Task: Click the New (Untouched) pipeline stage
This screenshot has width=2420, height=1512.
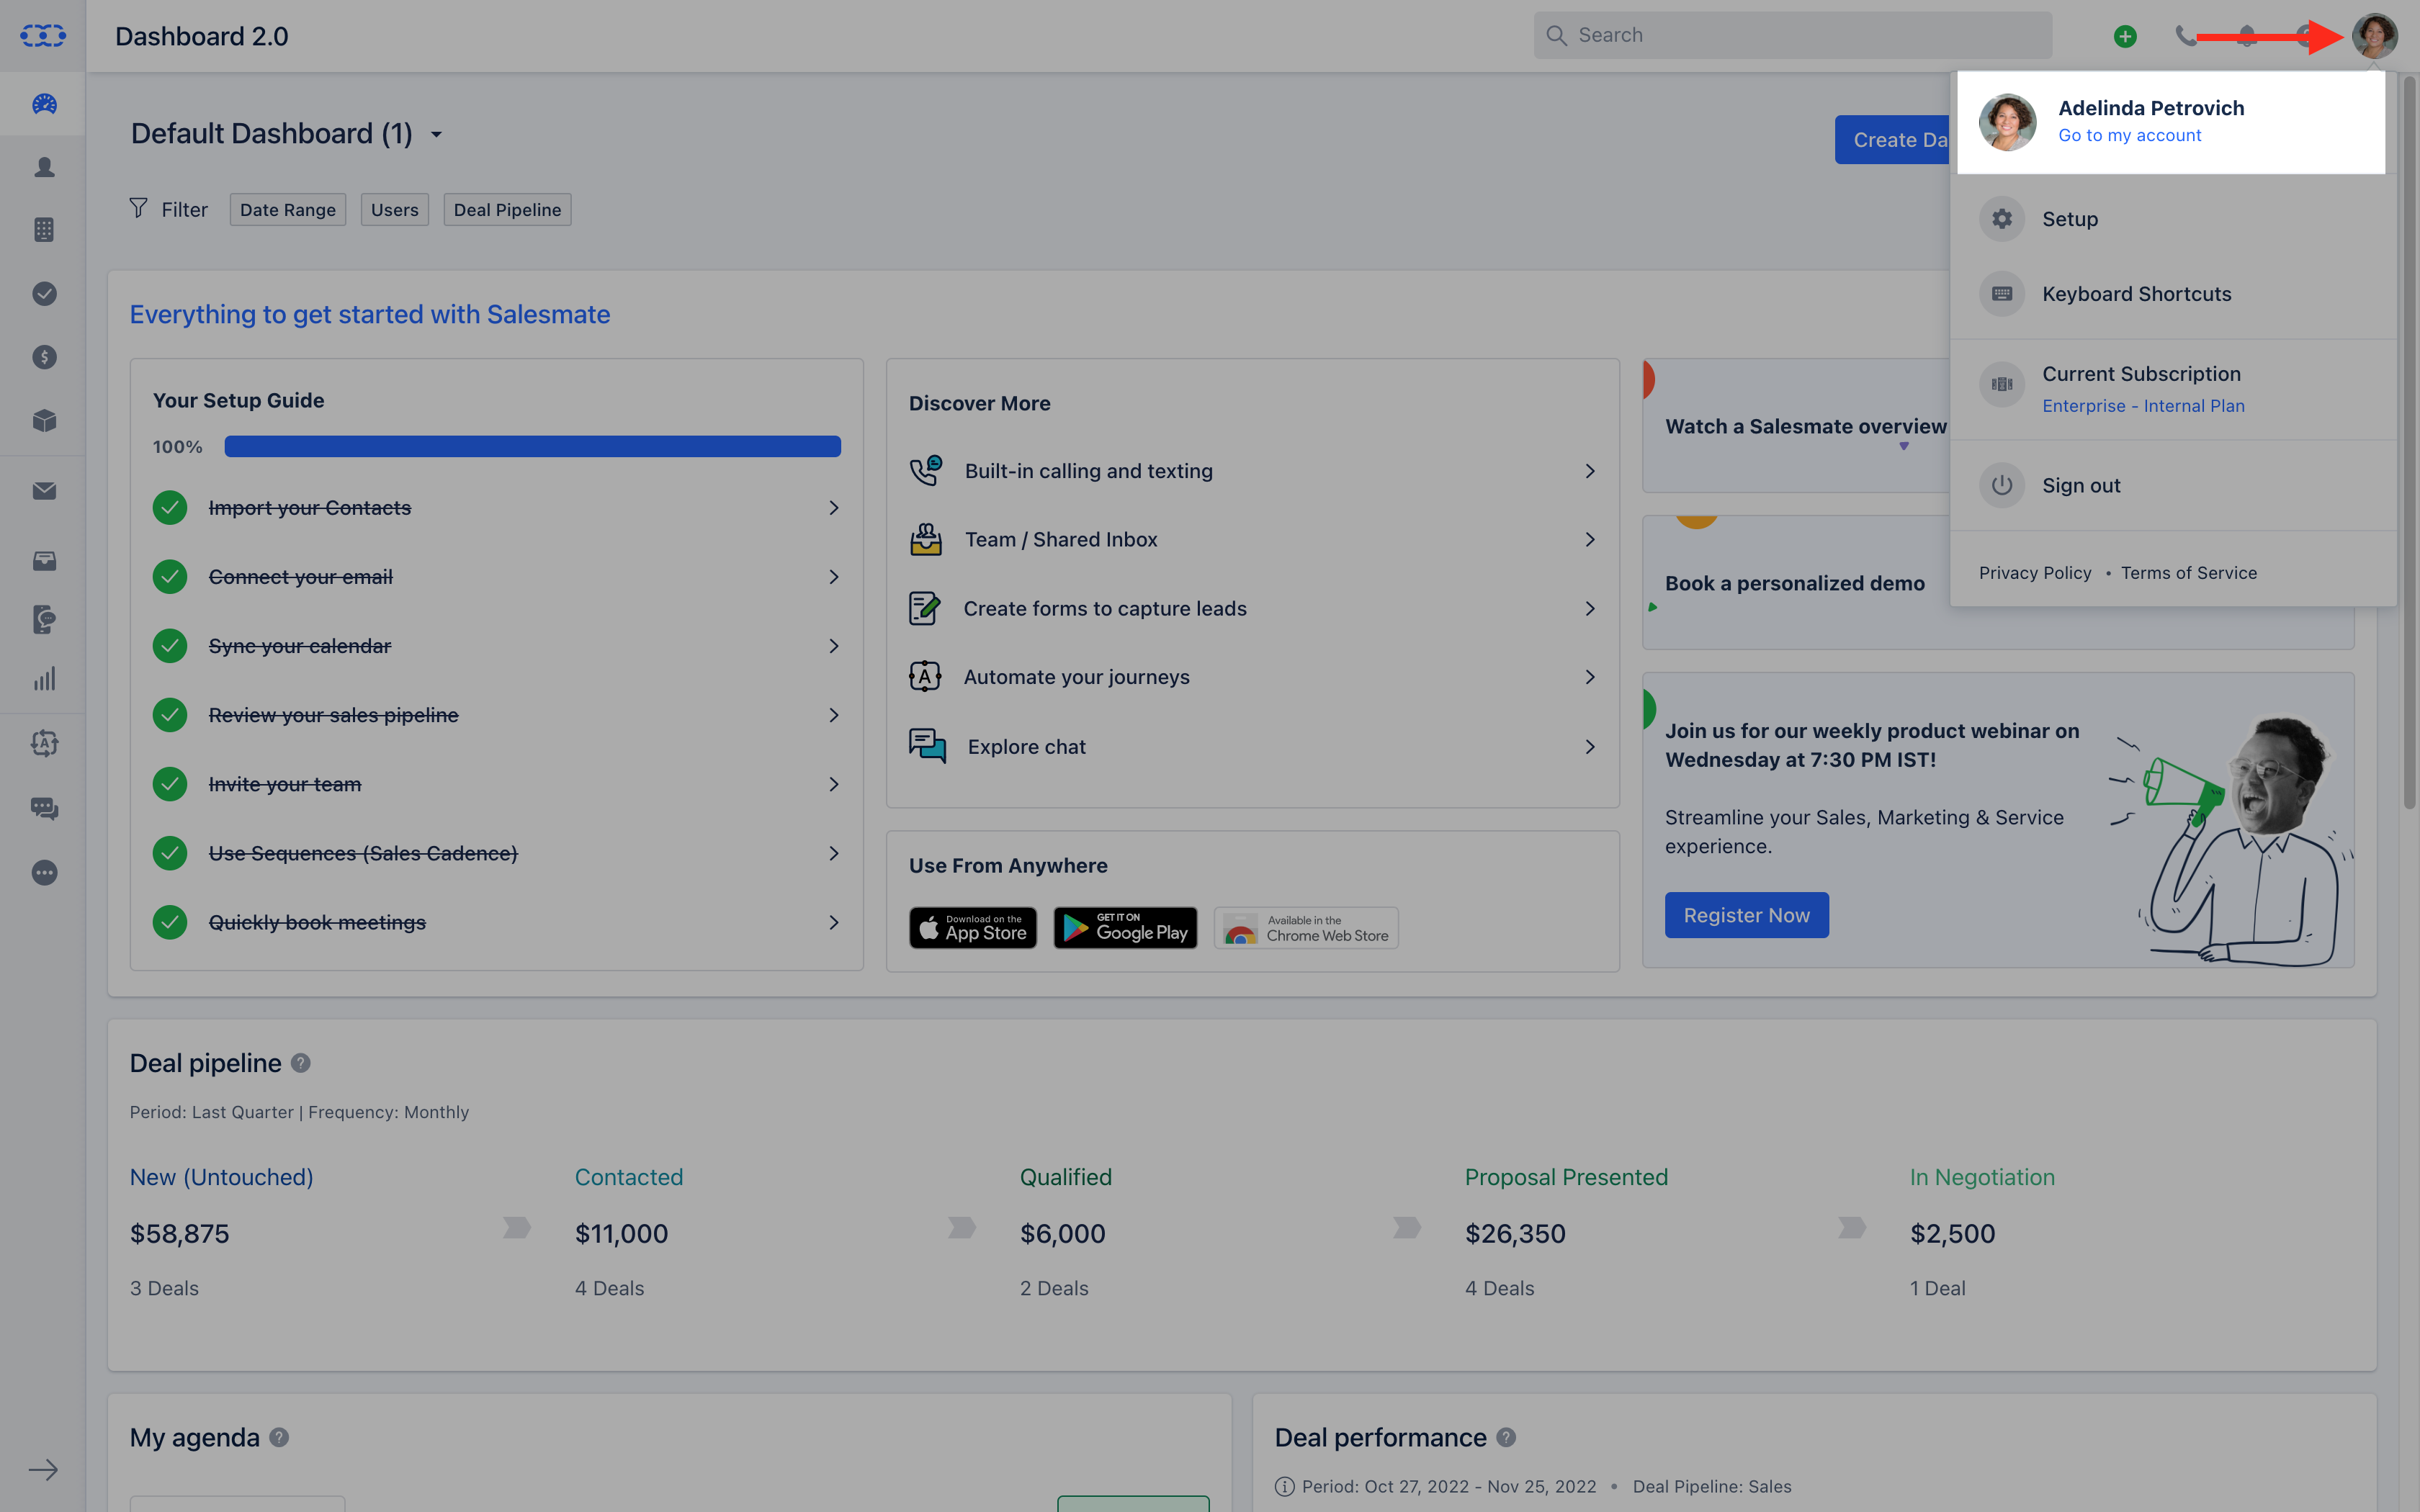Action: coord(221,1177)
